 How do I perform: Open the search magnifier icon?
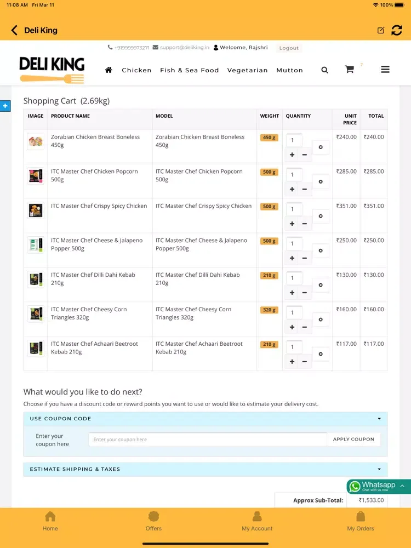pos(324,70)
